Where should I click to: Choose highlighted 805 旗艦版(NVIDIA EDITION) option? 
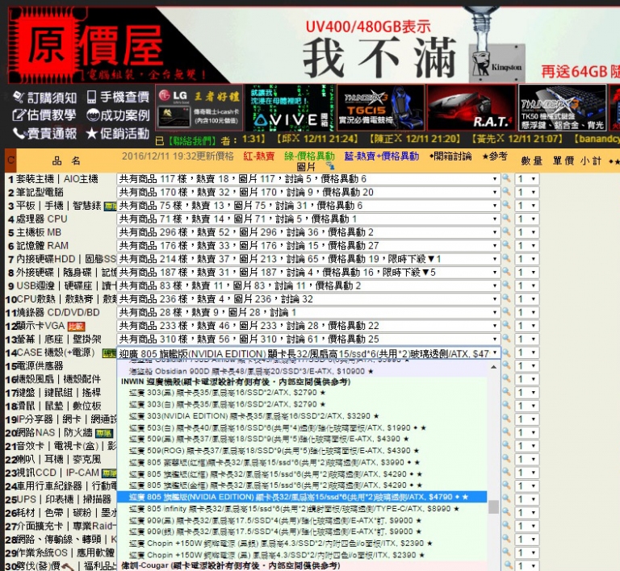(x=302, y=497)
